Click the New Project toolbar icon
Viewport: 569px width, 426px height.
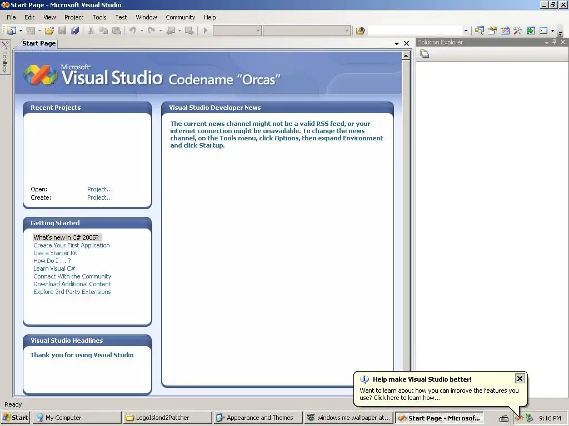12,31
